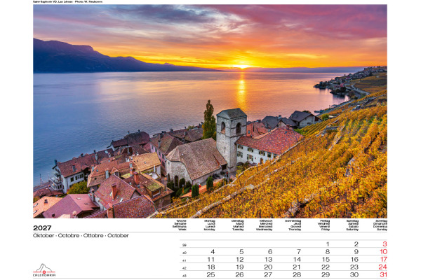The height and width of the screenshot is (280, 421).
Task: Pick the red Sunday date 3
Action: tap(385, 244)
